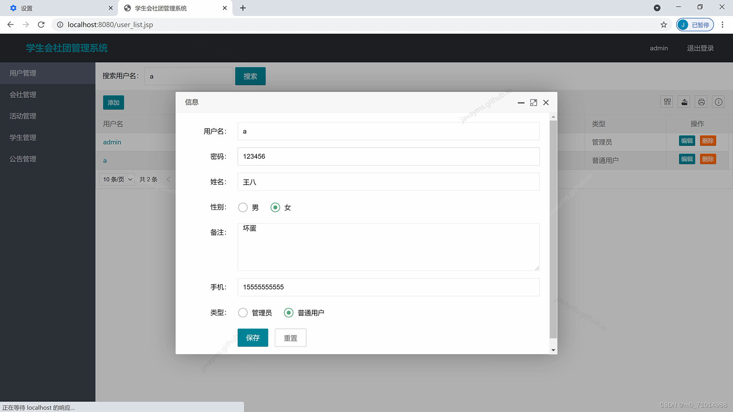This screenshot has width=733, height=412.
Task: Open a new browser tab
Action: 243,8
